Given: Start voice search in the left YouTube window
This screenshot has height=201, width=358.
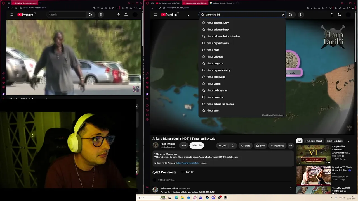Looking at the screenshot, I should pos(101,15).
